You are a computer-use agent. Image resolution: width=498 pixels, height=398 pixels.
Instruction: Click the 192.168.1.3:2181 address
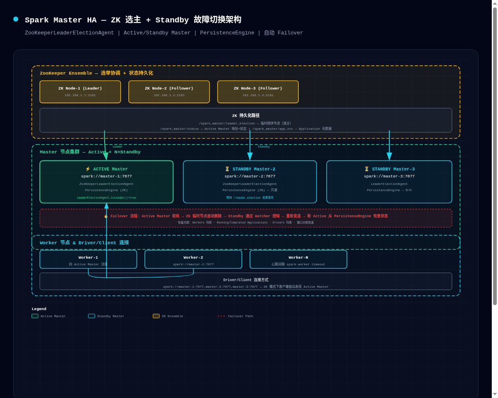(258, 95)
